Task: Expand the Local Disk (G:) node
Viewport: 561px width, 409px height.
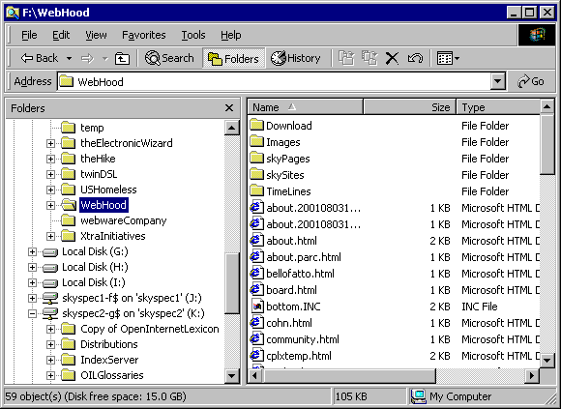Action: [32, 251]
